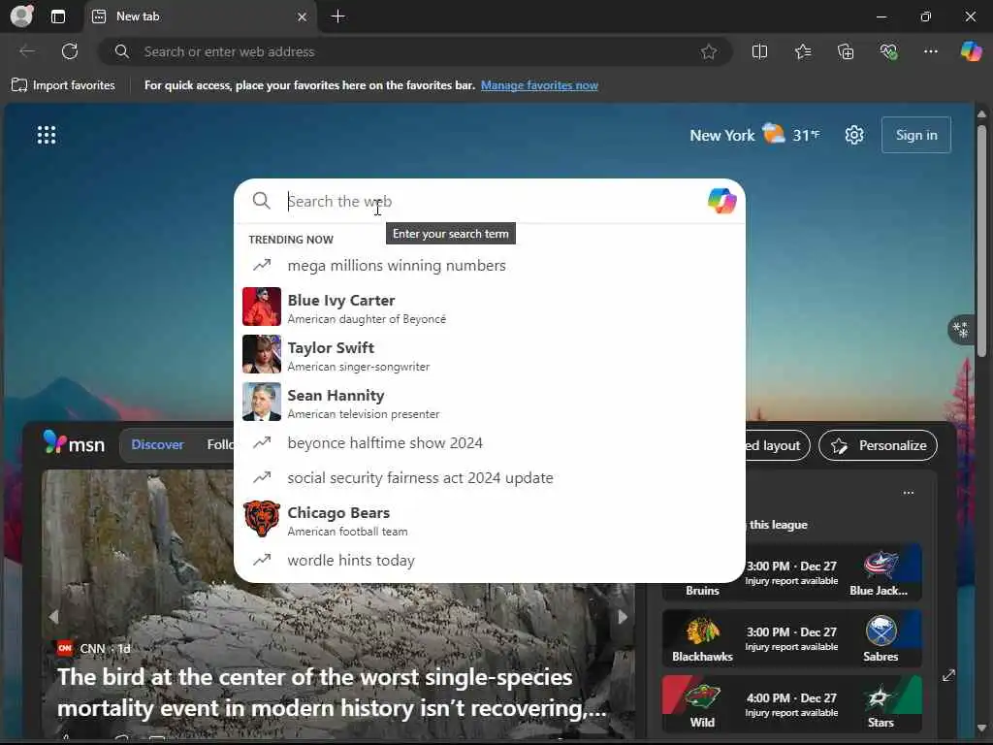Open page settings gear
This screenshot has height=745, width=993.
[x=854, y=135]
